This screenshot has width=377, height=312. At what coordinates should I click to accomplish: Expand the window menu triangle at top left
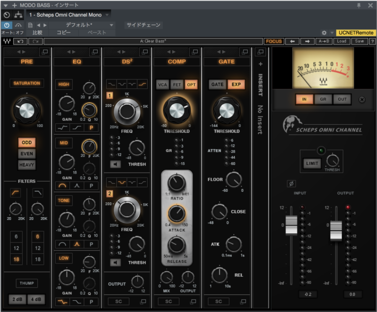point(6,5)
